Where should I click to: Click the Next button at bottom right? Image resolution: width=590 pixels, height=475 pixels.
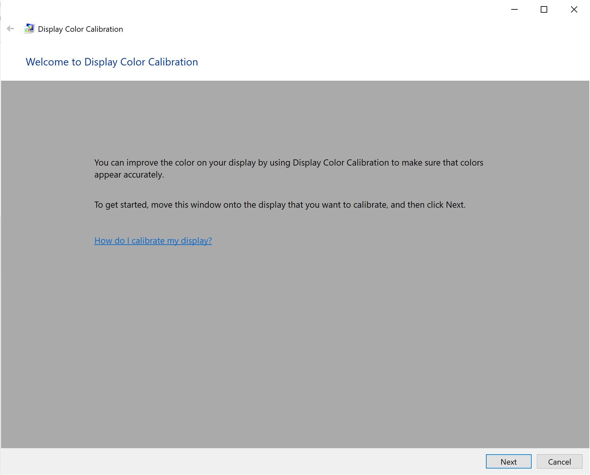click(508, 461)
